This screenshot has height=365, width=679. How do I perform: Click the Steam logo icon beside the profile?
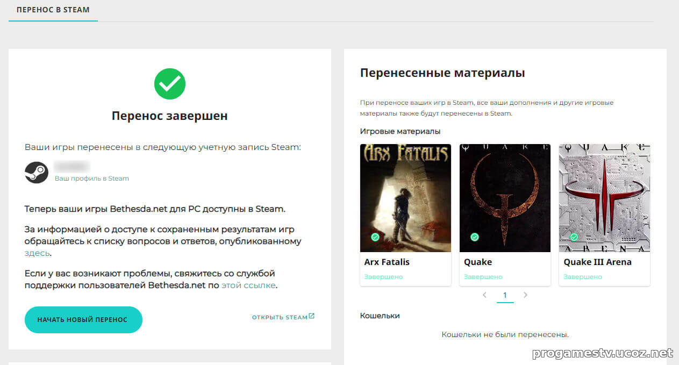[x=37, y=171]
